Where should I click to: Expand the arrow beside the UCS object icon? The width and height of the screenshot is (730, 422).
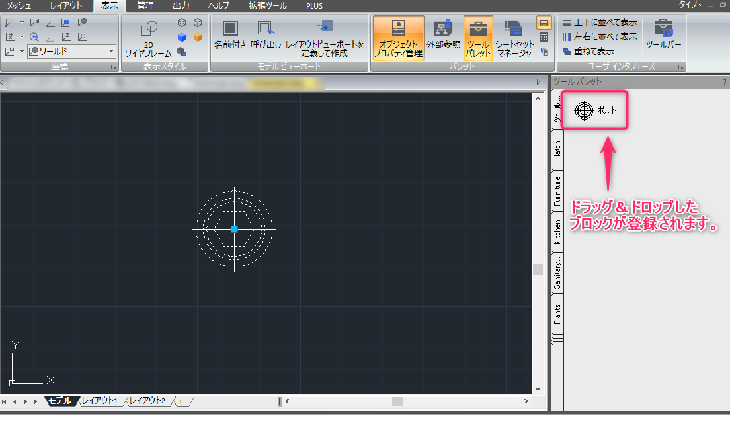(22, 51)
